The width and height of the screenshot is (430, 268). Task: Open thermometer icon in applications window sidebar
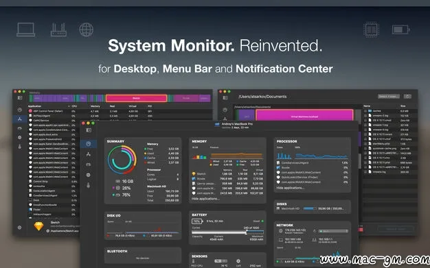(x=19, y=147)
